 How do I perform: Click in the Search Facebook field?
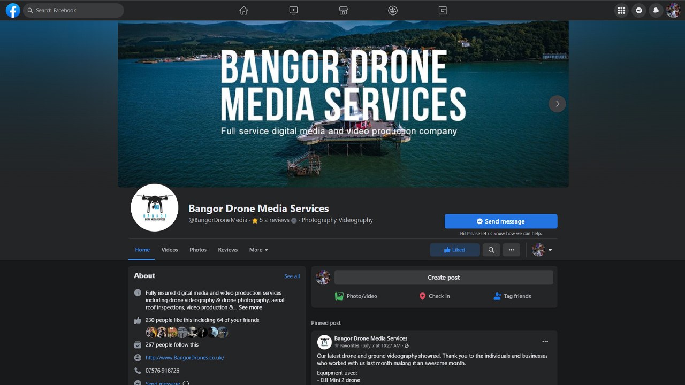[x=73, y=10]
